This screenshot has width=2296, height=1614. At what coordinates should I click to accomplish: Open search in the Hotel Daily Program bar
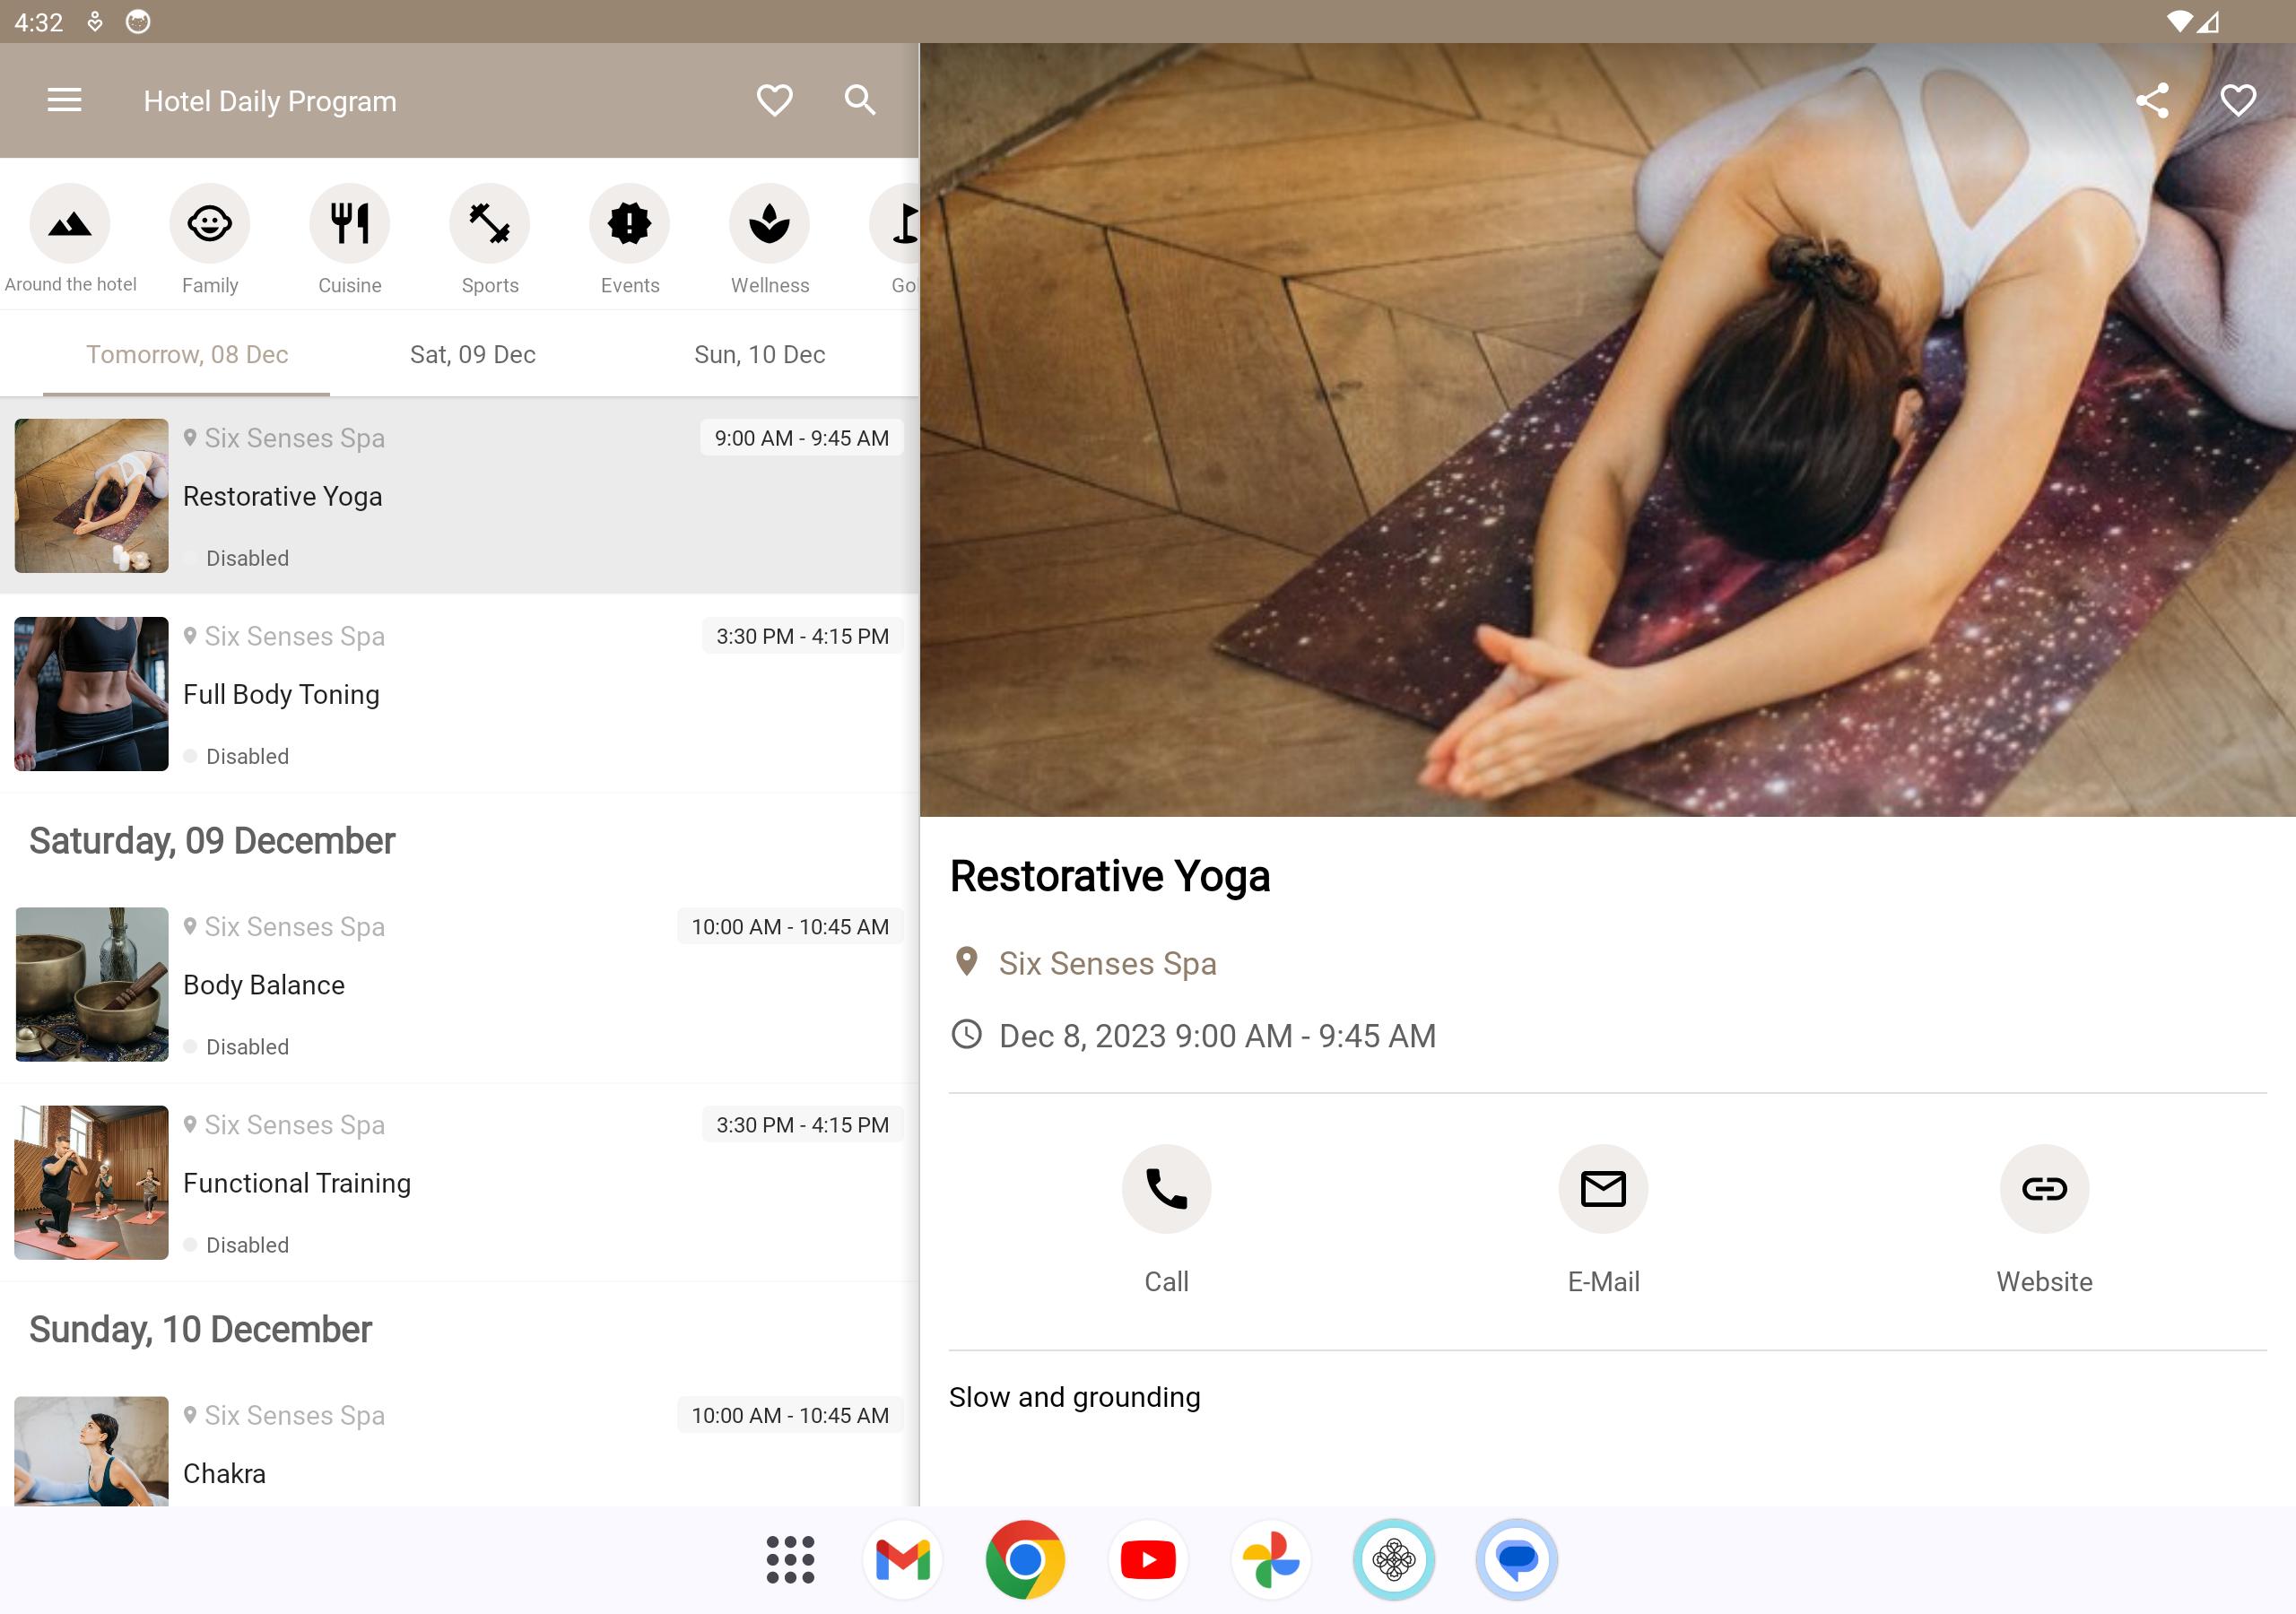860,100
